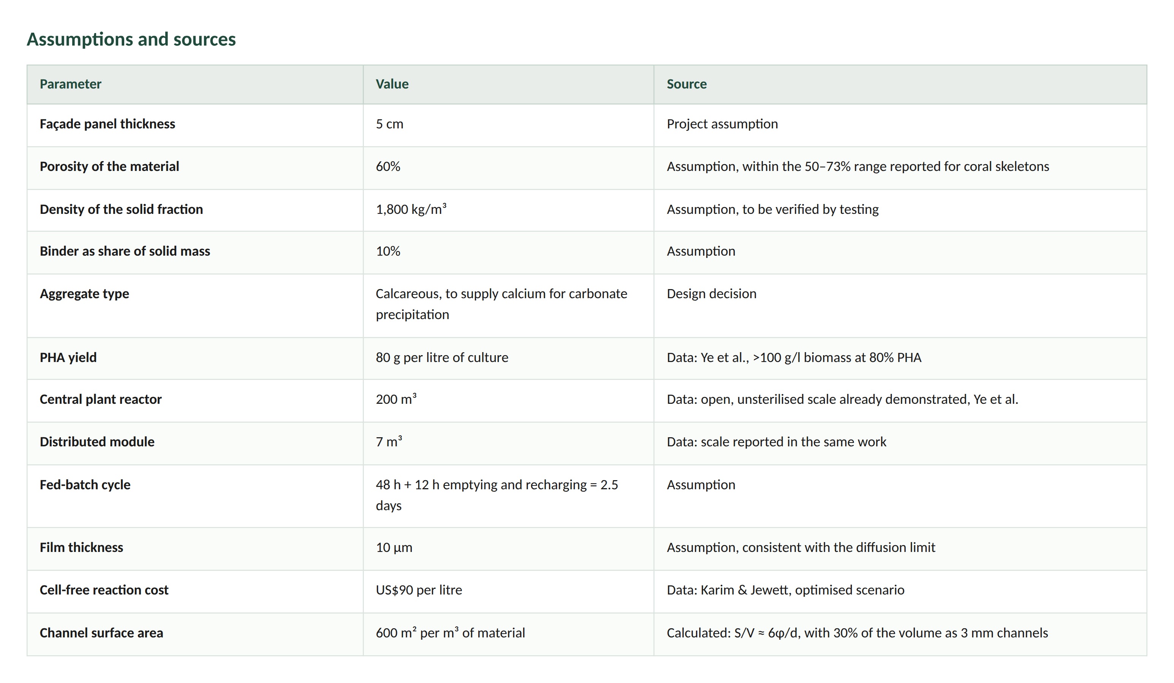Click the 1,800 kg/m³ density value
Screen dimensions: 1174x683
pos(411,209)
